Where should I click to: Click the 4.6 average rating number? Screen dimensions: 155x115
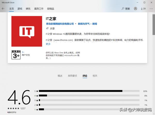pos(19,97)
